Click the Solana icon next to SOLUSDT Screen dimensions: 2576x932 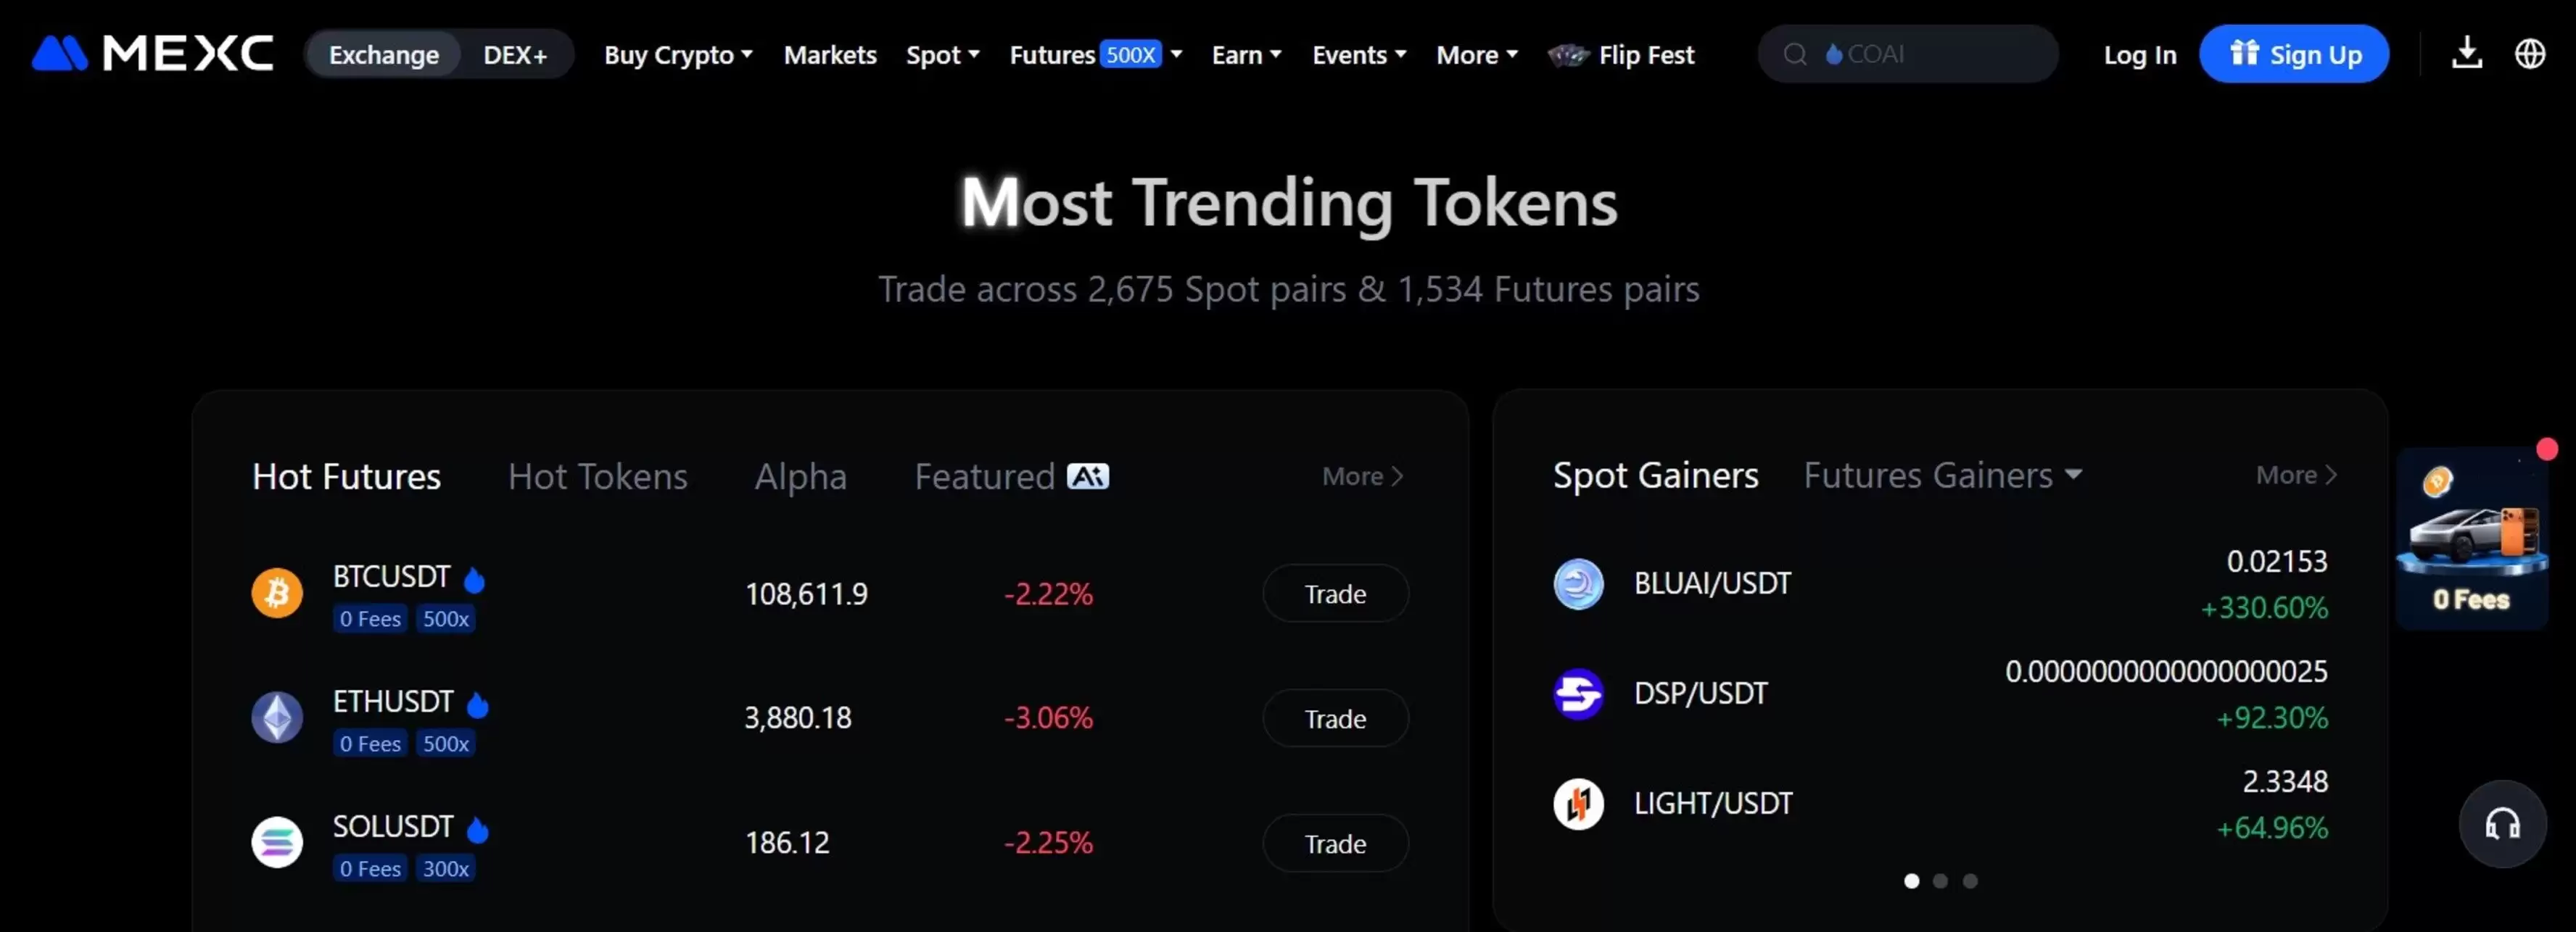coord(276,842)
